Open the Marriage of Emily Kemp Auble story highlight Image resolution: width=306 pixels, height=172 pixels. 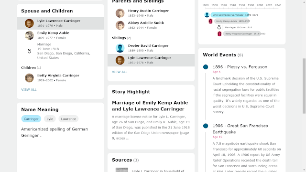coord(150,106)
